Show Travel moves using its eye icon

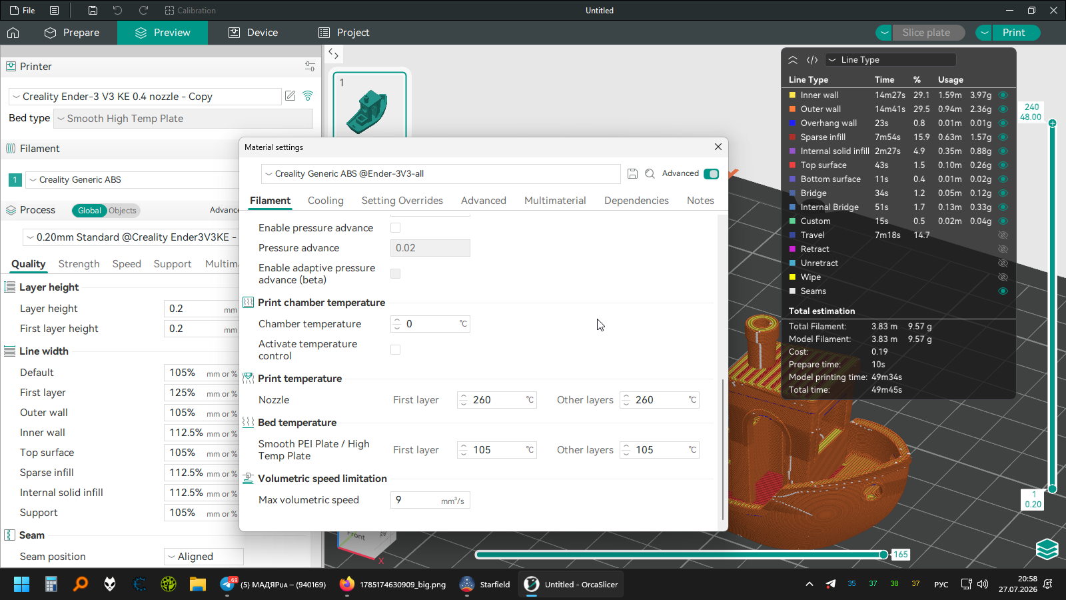coord(1003,235)
